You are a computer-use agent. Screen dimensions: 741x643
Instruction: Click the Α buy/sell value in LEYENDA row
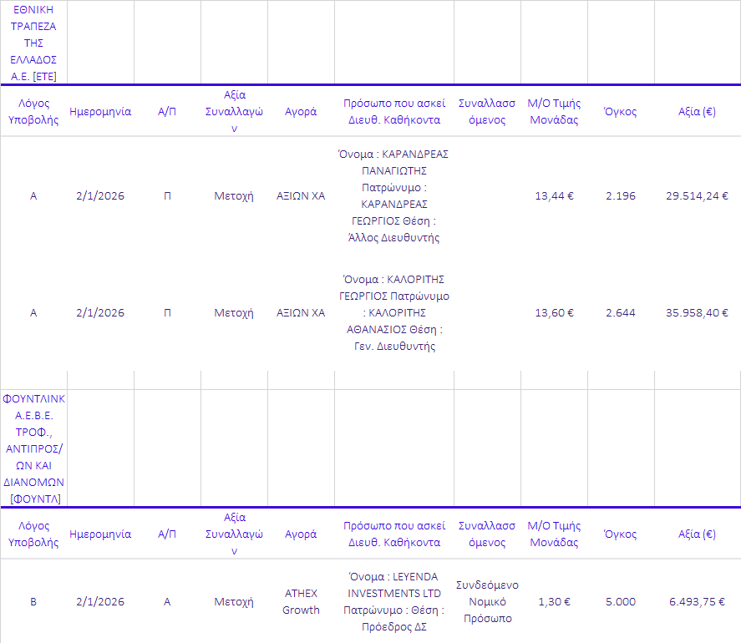point(167,601)
